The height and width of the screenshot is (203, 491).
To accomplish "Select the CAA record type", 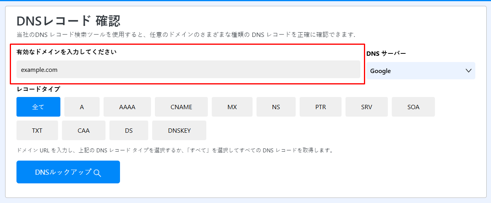I will click(84, 130).
